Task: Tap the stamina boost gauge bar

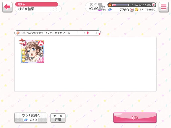Action: [120, 5]
